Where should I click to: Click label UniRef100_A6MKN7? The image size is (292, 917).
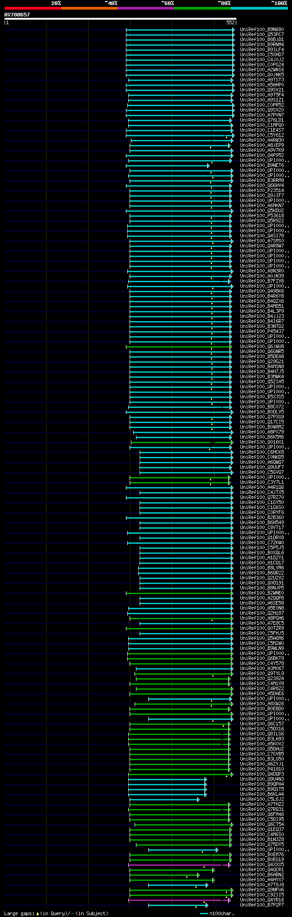pos(262,205)
